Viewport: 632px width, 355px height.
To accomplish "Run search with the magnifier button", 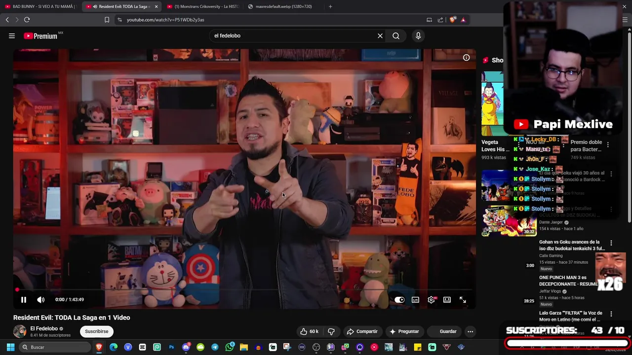I will pyautogui.click(x=396, y=35).
